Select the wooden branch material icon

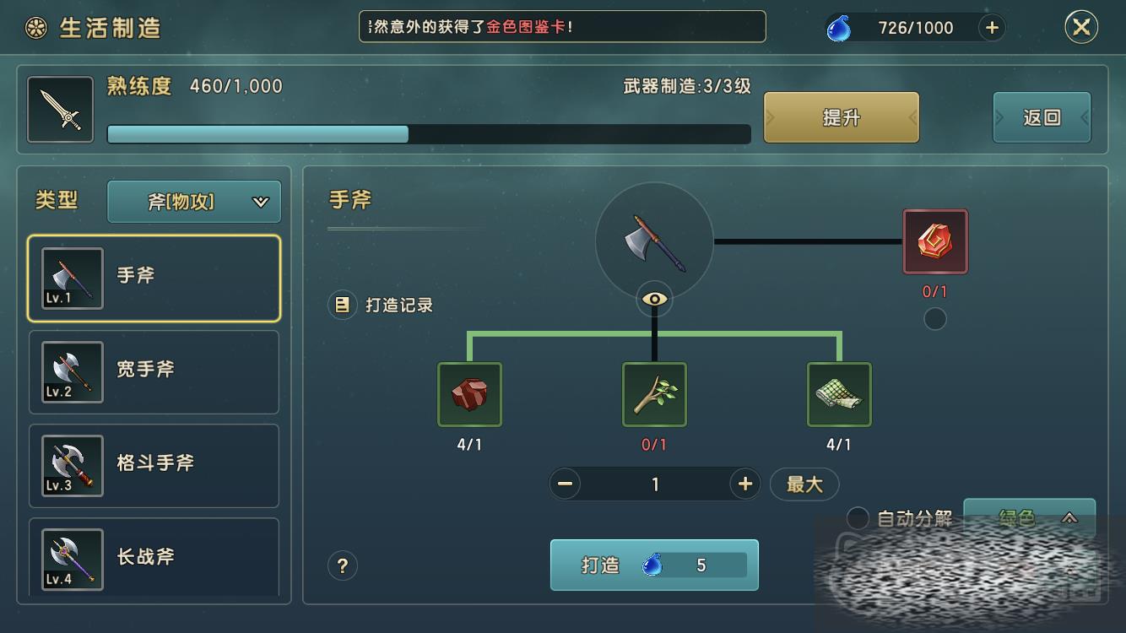tap(654, 394)
